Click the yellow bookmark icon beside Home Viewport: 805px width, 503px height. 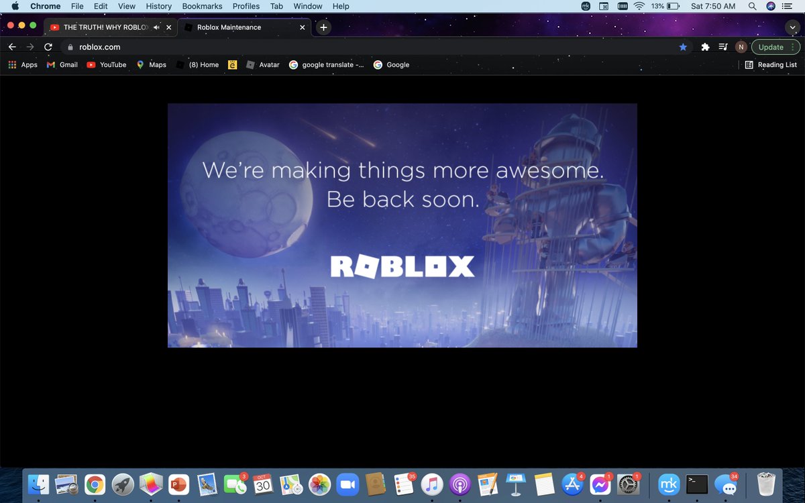232,65
